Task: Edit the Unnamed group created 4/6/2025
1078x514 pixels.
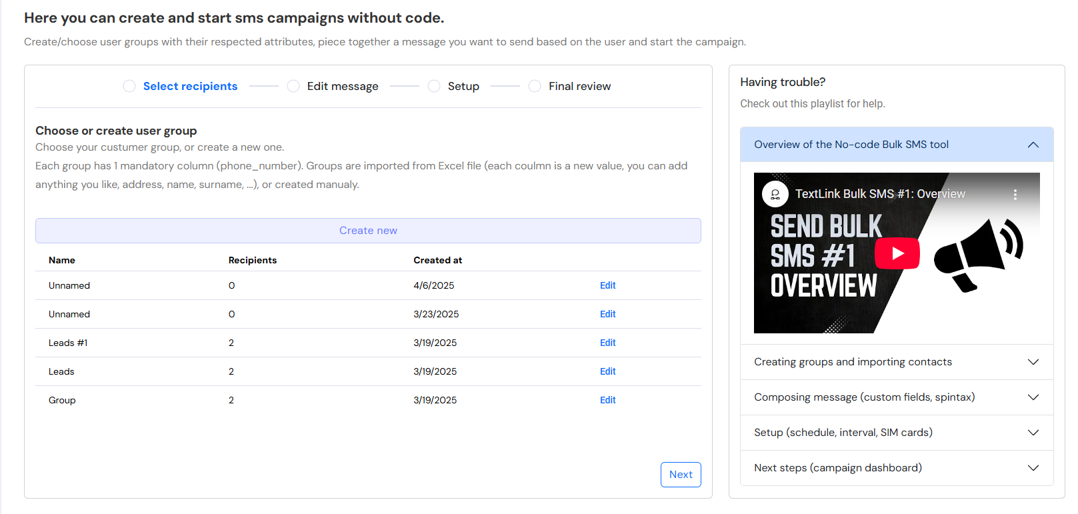Action: (x=607, y=285)
